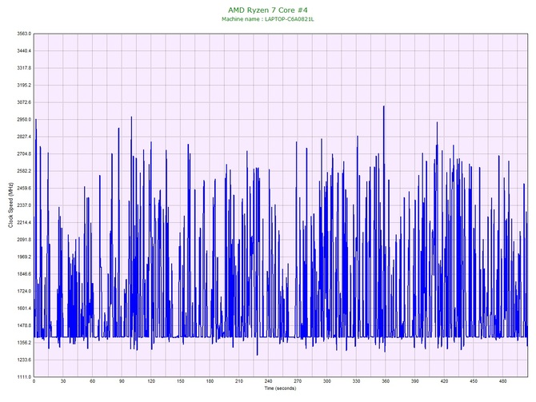The height and width of the screenshot is (402, 536).
Task: Select the 1846.6 y-axis value
Action: click(24, 274)
